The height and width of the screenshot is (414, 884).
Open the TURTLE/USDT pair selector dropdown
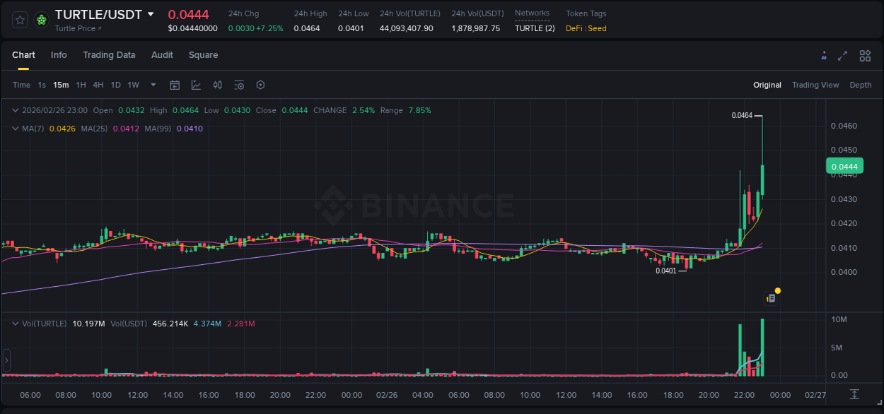(x=149, y=14)
